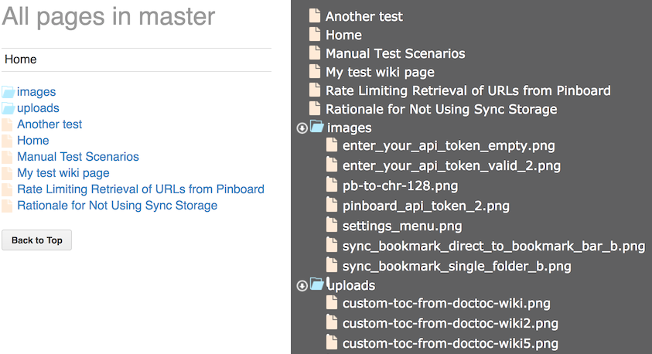Image resolution: width=652 pixels, height=354 pixels.
Task: Select enter_your_api_token_empty.png in the tree
Action: 449,146
